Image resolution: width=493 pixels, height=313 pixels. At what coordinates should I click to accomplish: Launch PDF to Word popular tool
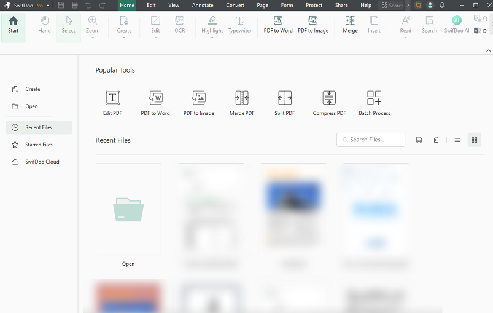tap(155, 103)
